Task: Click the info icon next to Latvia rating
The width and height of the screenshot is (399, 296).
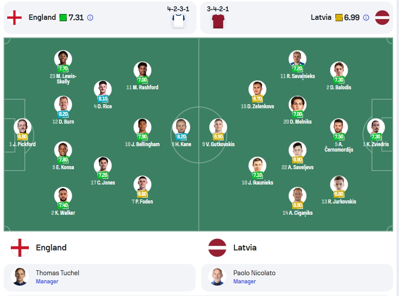Action: (x=366, y=18)
